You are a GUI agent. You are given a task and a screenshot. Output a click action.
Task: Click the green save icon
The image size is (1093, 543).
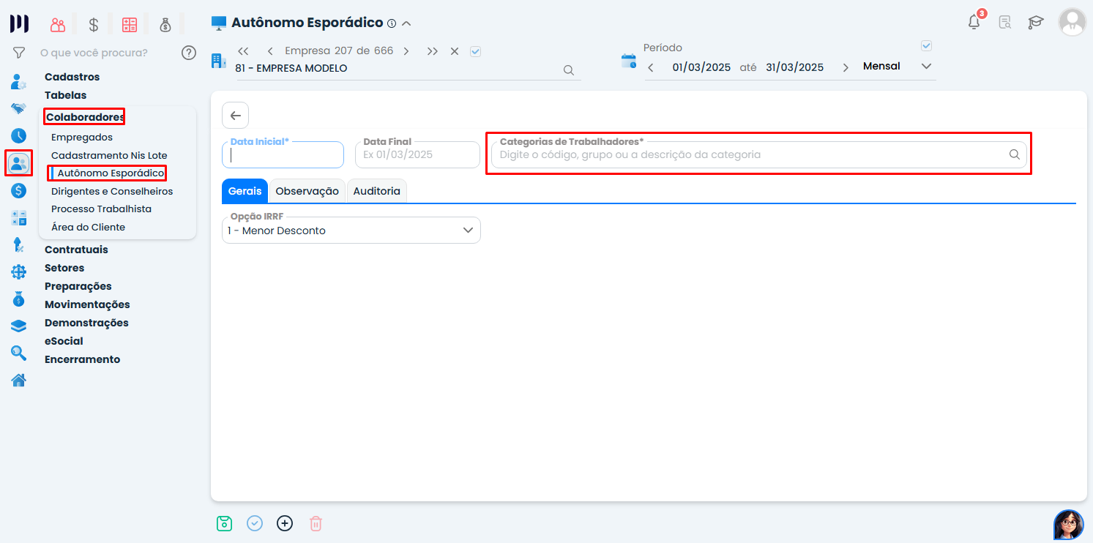tap(224, 523)
